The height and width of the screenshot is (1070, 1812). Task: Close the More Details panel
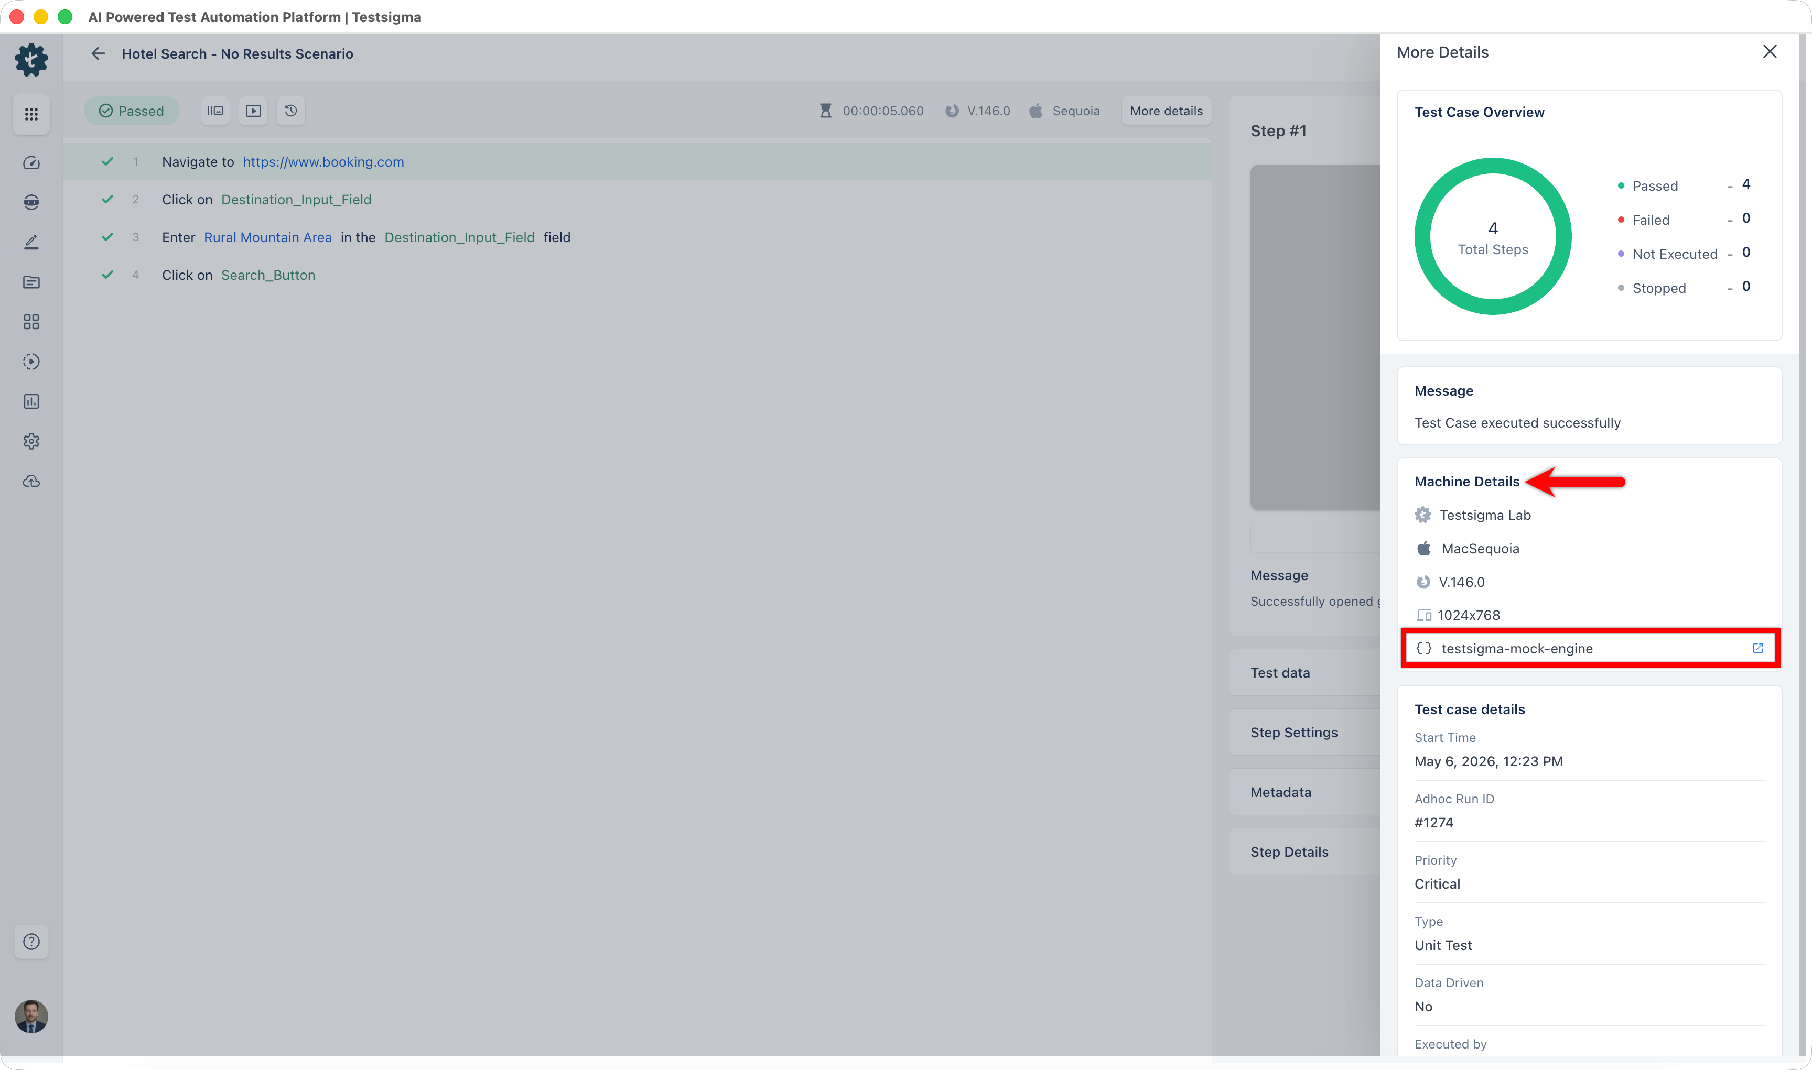point(1770,52)
